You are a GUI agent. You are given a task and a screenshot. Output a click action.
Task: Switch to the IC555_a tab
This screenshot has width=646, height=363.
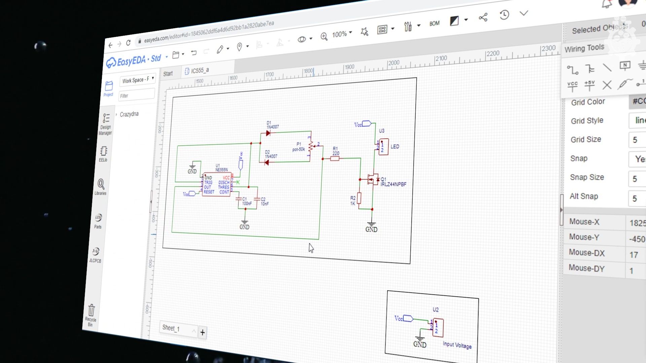[x=200, y=70]
